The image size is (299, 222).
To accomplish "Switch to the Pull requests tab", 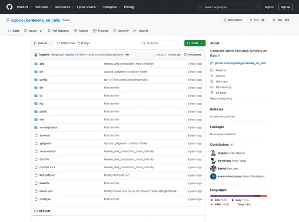I will pyautogui.click(x=58, y=31).
